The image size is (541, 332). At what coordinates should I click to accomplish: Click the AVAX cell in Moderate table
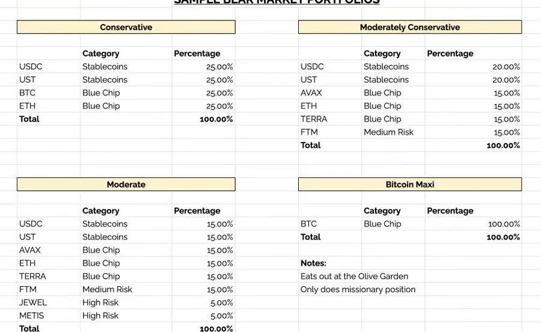[x=30, y=250]
